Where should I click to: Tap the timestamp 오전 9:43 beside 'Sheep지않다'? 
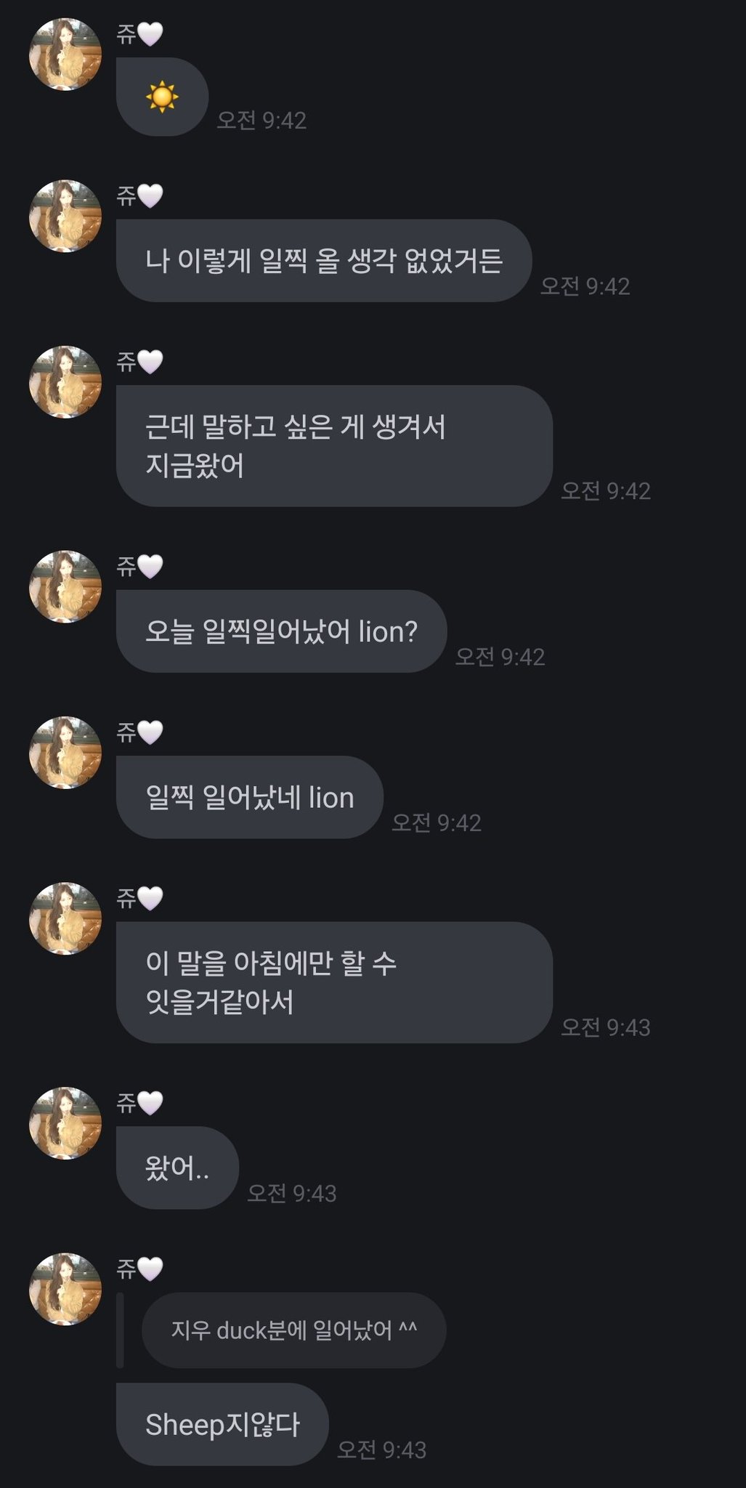pos(382,1450)
